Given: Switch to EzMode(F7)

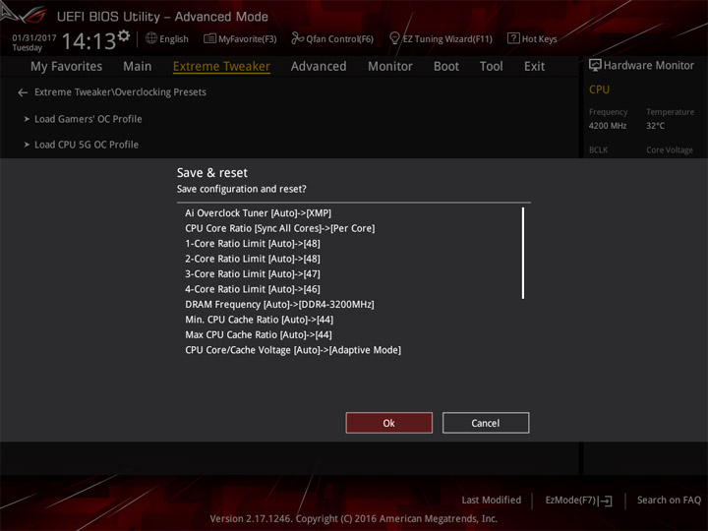Looking at the screenshot, I should 578,501.
